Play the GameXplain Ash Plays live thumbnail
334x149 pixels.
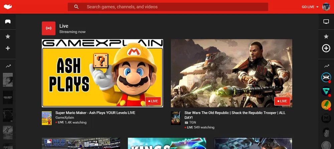[x=102, y=73]
